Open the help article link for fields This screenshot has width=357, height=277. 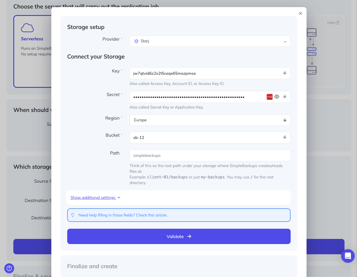pos(123,215)
